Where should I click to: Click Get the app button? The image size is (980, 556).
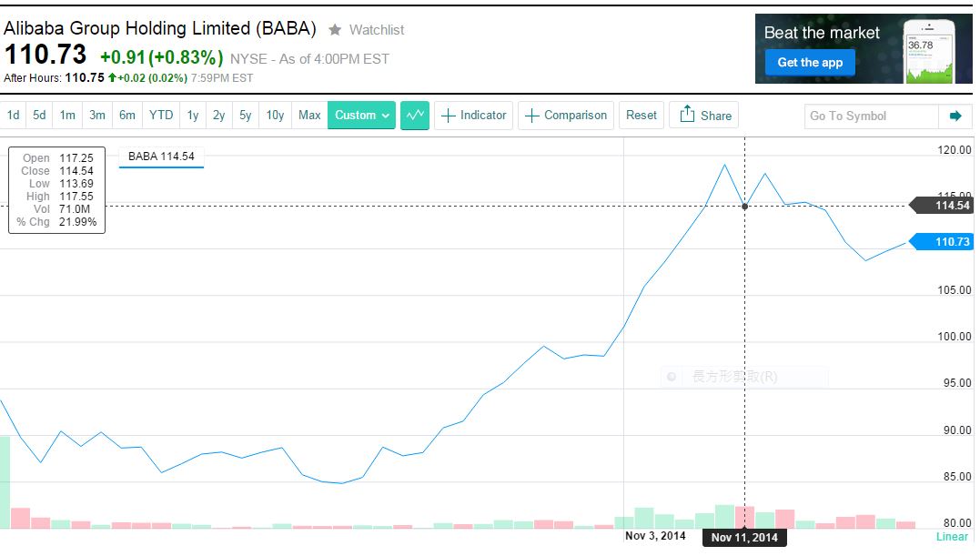point(810,63)
